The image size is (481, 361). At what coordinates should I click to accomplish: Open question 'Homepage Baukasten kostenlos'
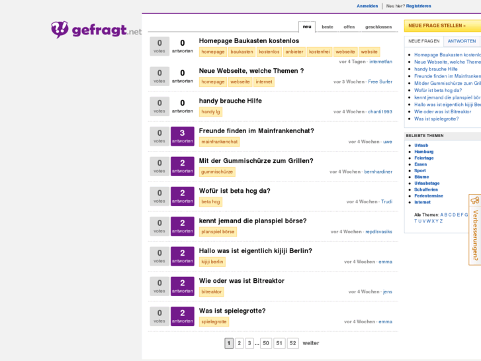point(249,41)
